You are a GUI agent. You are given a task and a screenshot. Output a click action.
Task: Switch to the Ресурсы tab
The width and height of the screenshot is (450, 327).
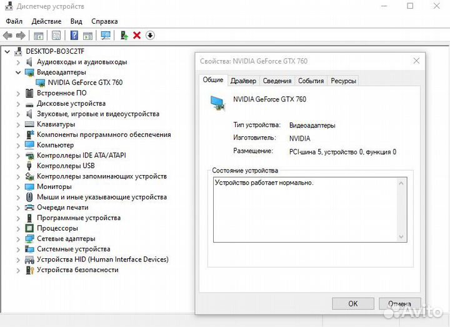point(343,81)
